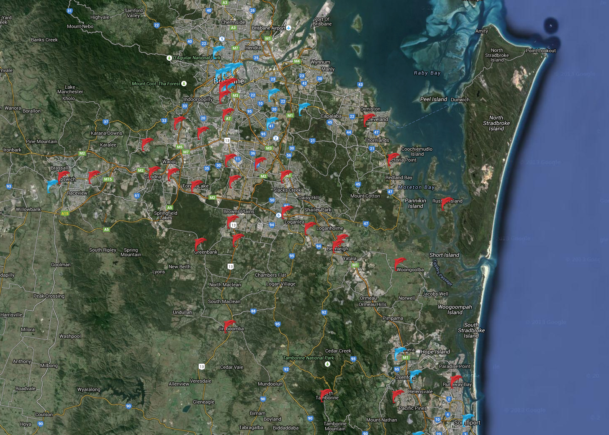Click the red dolphin marker at Cleveland
This screenshot has height=435, width=609.
(x=368, y=119)
